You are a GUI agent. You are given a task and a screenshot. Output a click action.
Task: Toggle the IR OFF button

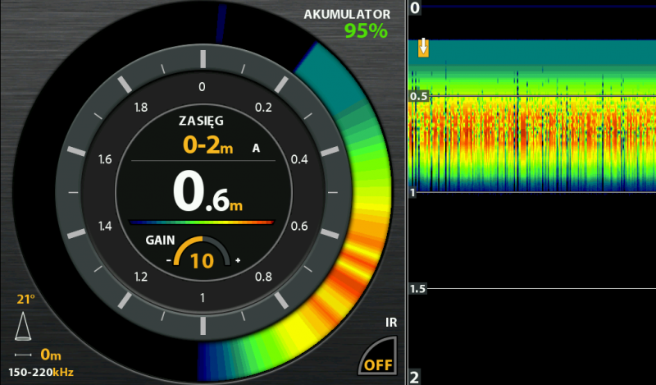click(379, 363)
